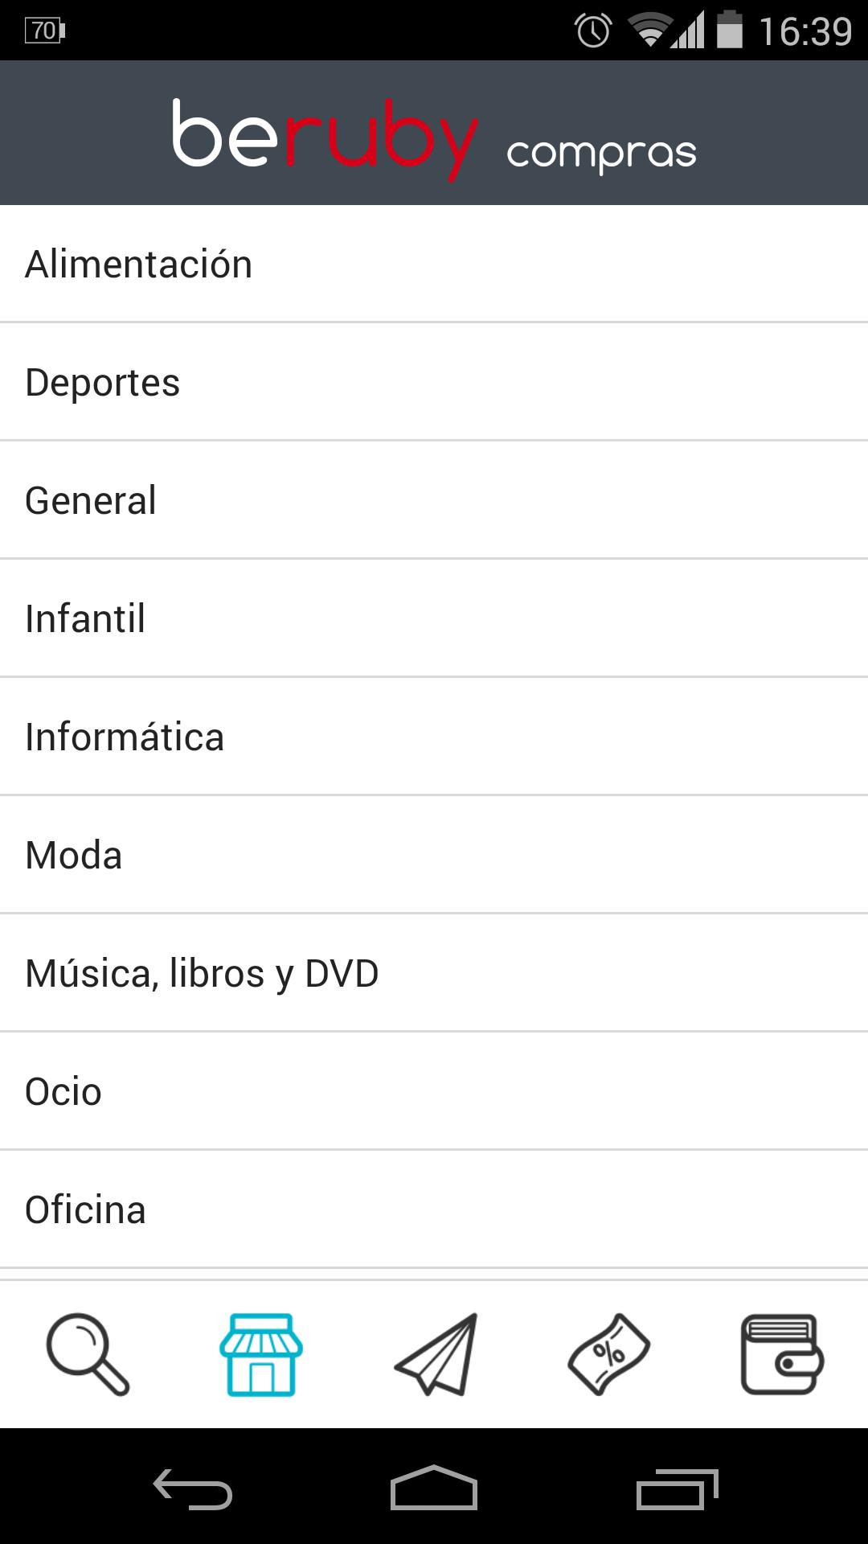Screen dimensions: 868x1544
Task: Open the wallet icon
Action: 782,1354
